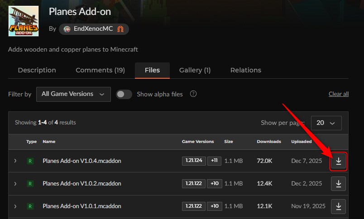Image resolution: width=364 pixels, height=219 pixels.
Task: Download Planes Add-on V1.0.1.mcaddon file
Action: [339, 206]
